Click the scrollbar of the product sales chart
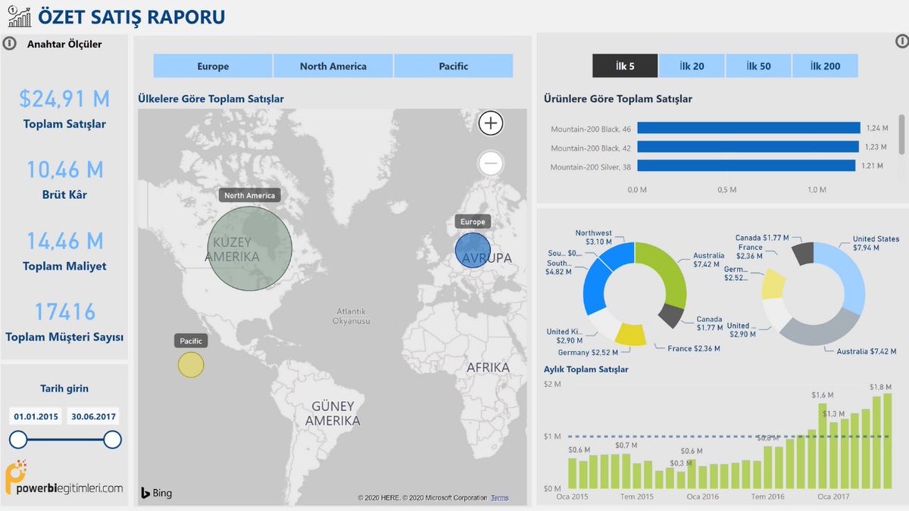The height and width of the screenshot is (511, 909). [901, 133]
